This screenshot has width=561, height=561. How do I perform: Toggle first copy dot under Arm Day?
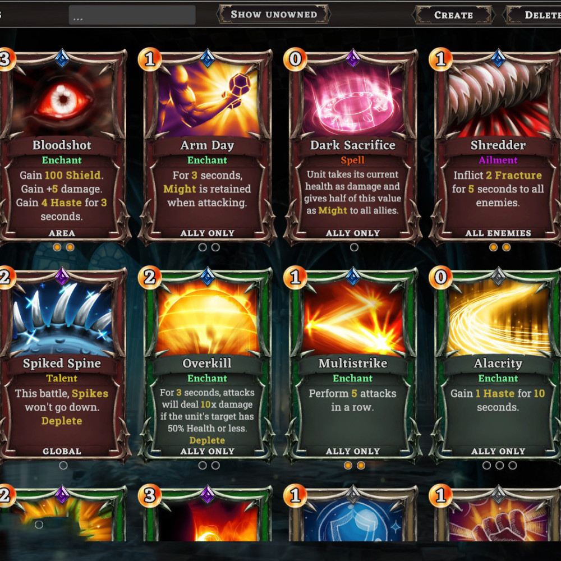coord(203,247)
